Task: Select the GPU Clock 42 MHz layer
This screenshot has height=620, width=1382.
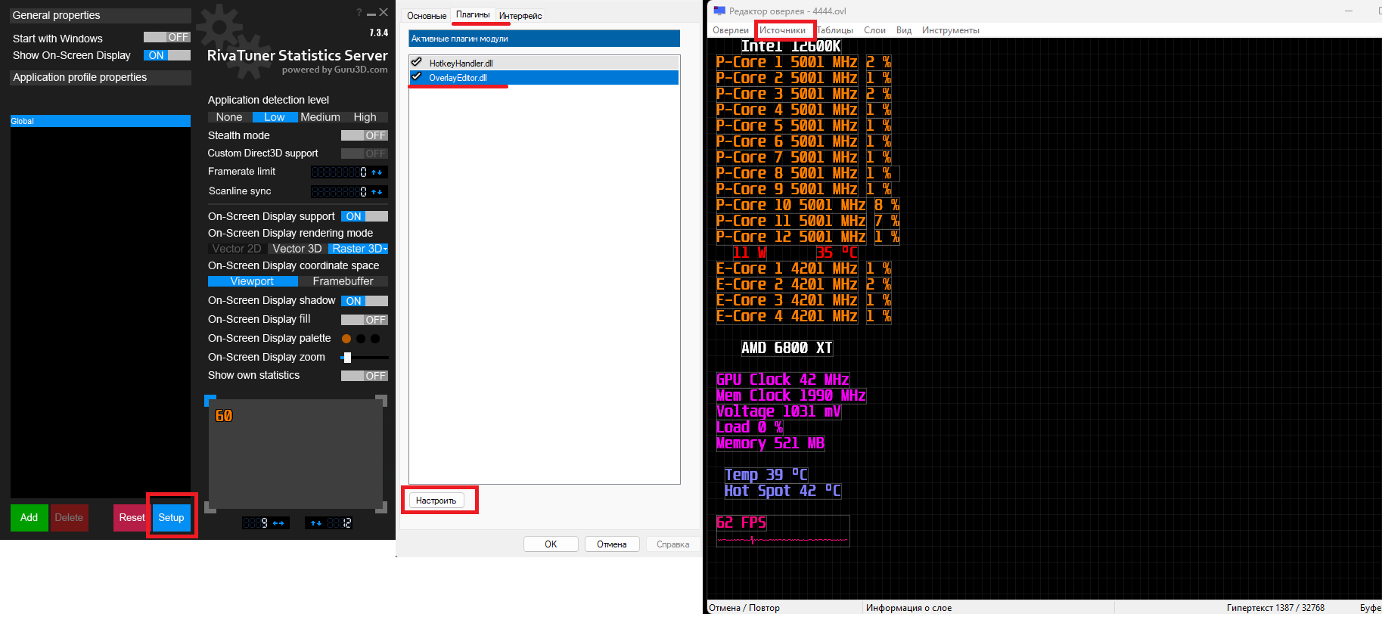Action: 783,380
